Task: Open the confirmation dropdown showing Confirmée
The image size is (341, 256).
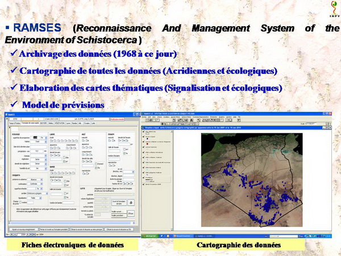Action: pos(41,184)
